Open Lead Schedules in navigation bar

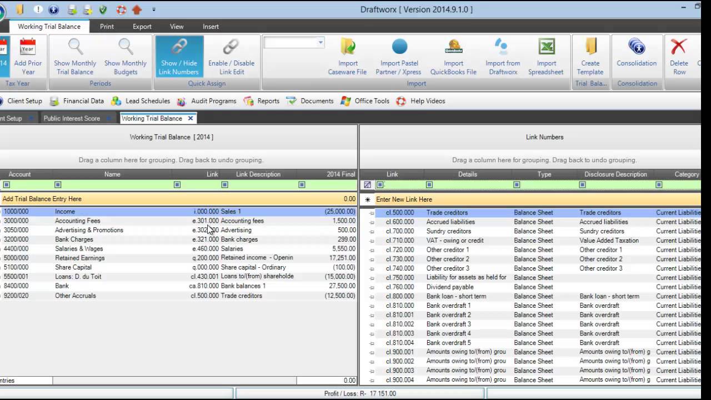pyautogui.click(x=141, y=101)
